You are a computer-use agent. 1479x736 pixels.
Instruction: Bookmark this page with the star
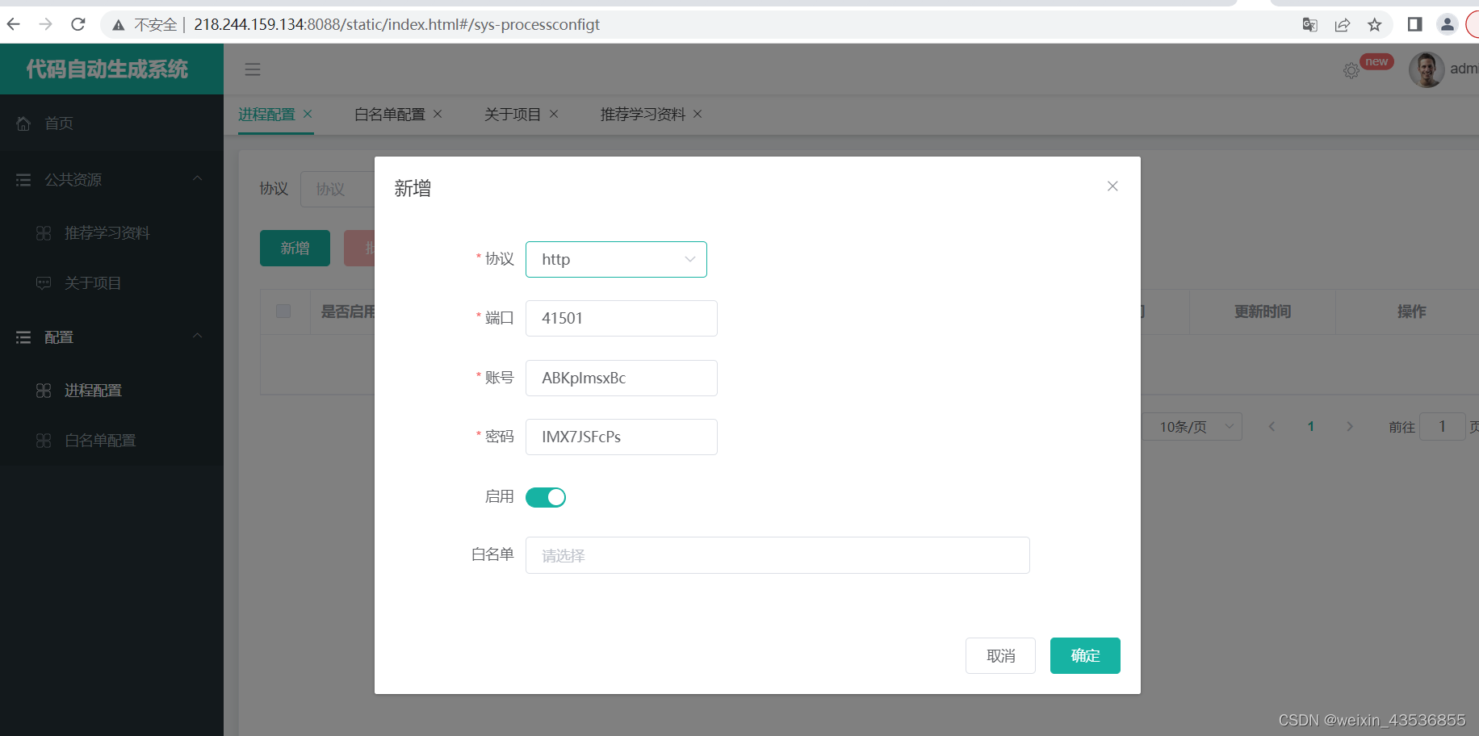point(1375,25)
